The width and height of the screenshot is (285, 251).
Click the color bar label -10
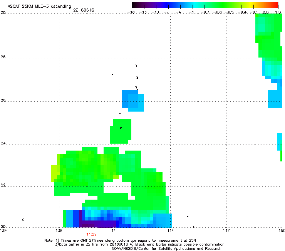point(155,12)
